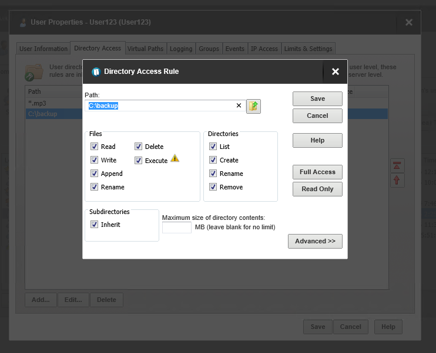
Task: Close the Directory Access Rule dialog
Action: point(336,72)
